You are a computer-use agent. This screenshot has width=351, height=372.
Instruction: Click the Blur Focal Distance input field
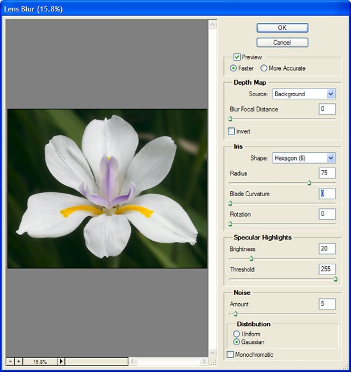[327, 109]
